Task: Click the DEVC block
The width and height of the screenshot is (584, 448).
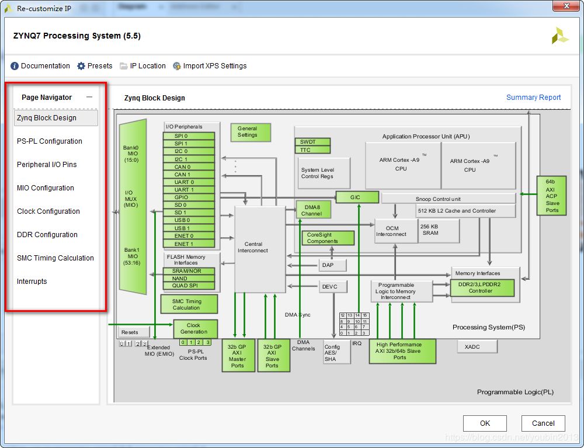Action: tap(333, 286)
